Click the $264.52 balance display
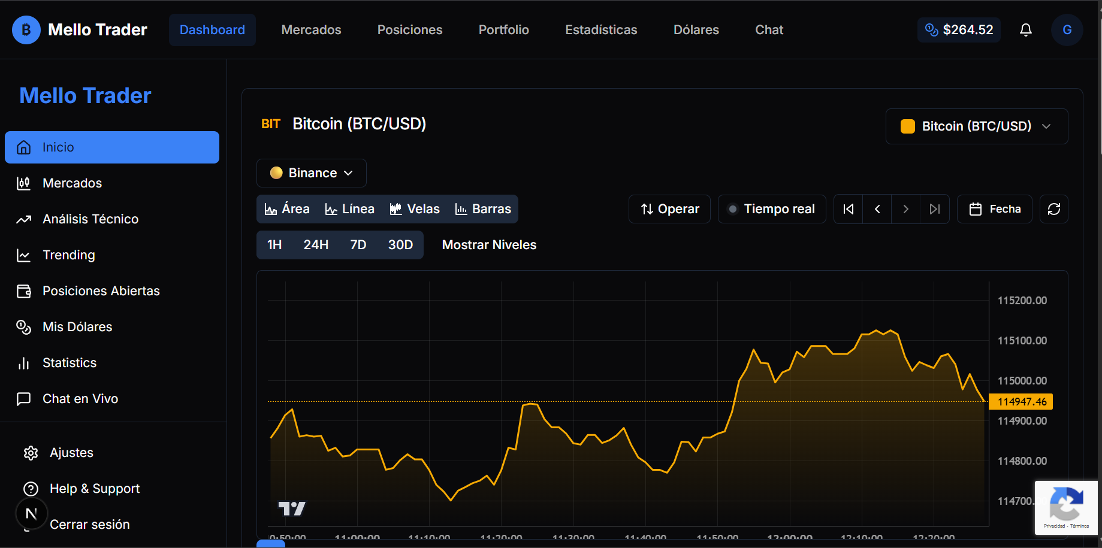This screenshot has width=1102, height=548. pos(959,29)
